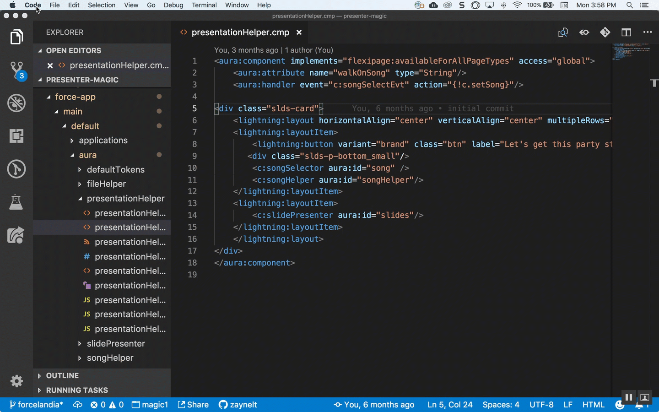Click the cloud sync icon in status bar
The height and width of the screenshot is (412, 659).
(77, 405)
